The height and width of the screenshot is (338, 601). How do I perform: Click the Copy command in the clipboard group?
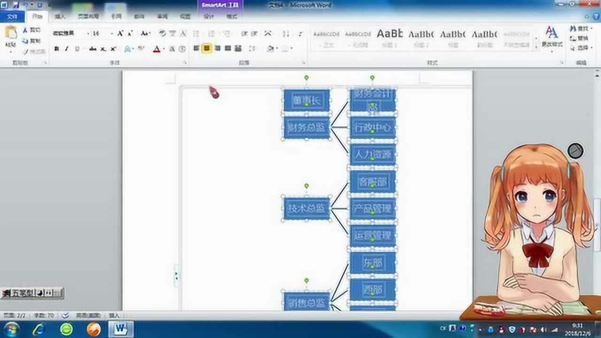(31, 41)
